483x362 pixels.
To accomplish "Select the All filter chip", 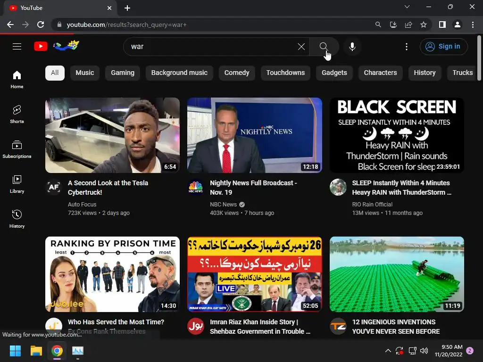I will [x=55, y=73].
